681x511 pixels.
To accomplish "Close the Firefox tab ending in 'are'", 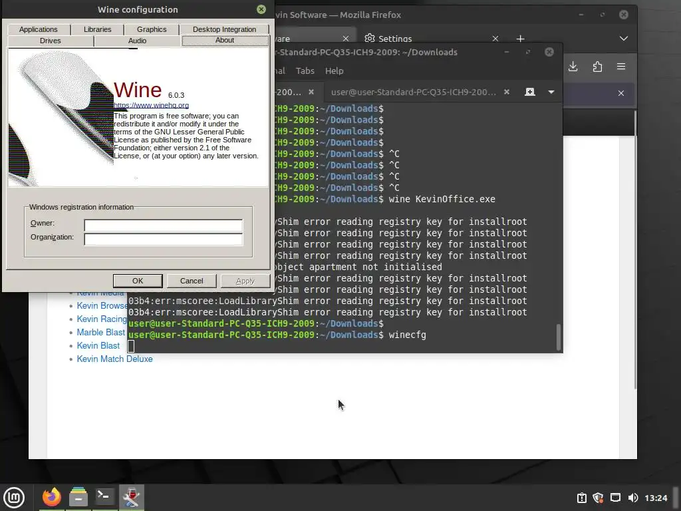I will (346, 39).
